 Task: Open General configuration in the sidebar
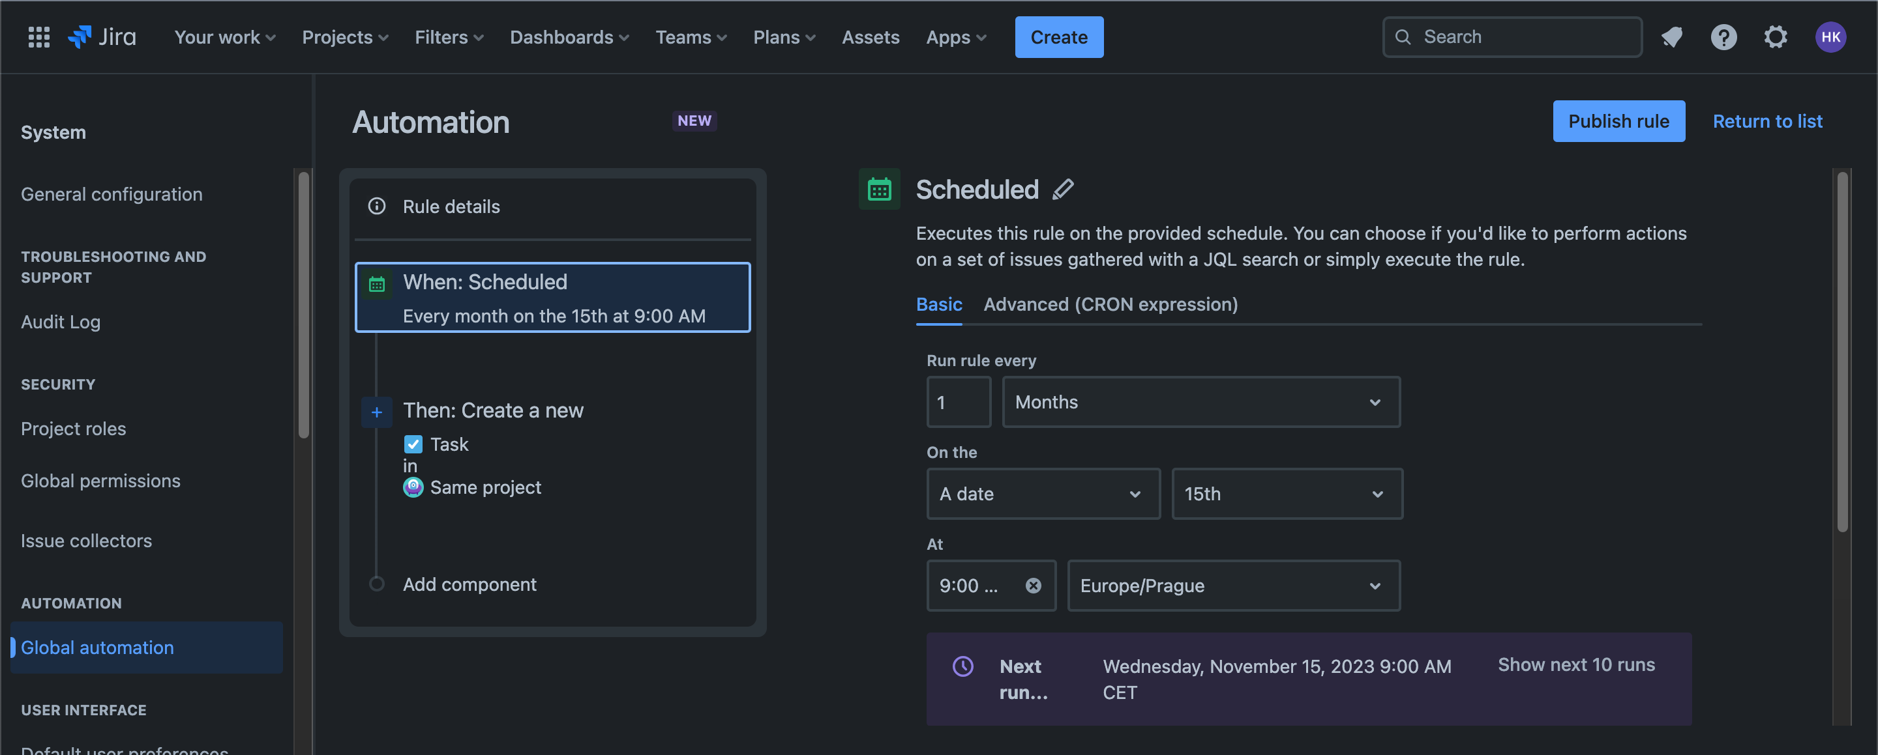coord(112,194)
